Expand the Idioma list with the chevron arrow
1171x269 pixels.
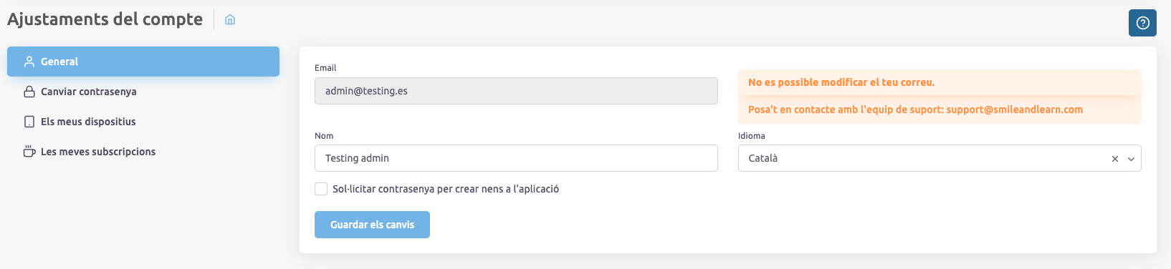point(1131,159)
